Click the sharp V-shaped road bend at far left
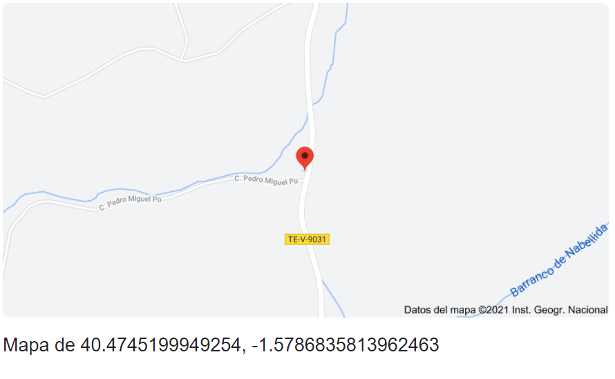The image size is (615, 379). coord(44,97)
